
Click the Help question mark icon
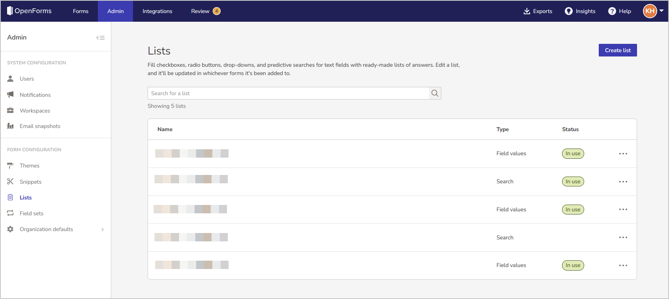point(612,11)
